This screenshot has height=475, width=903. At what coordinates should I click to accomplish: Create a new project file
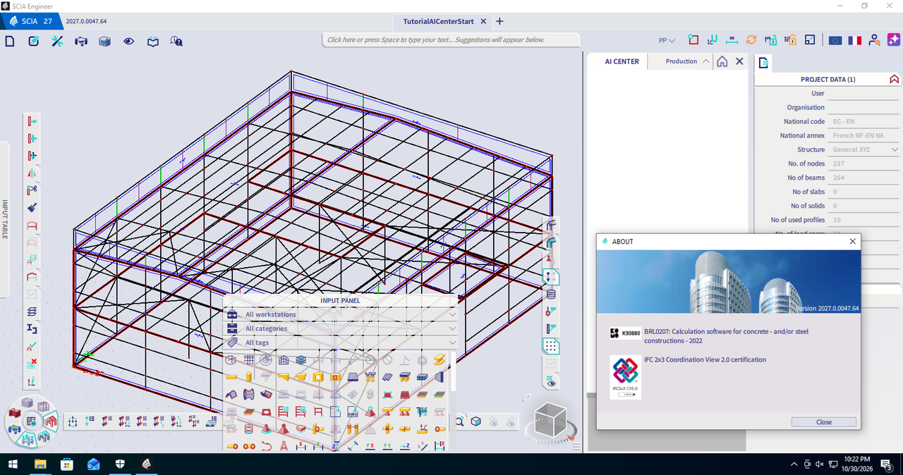[x=10, y=41]
